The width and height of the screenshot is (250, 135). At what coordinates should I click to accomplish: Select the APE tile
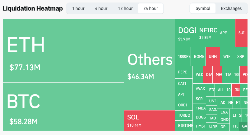point(226,33)
